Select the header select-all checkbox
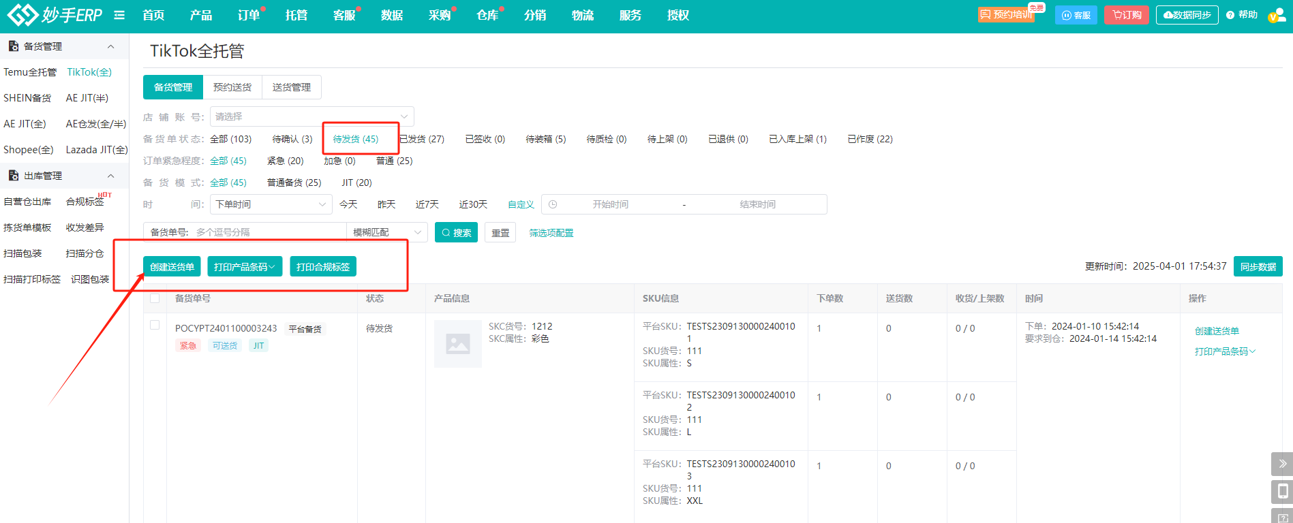Image resolution: width=1293 pixels, height=523 pixels. pos(155,298)
